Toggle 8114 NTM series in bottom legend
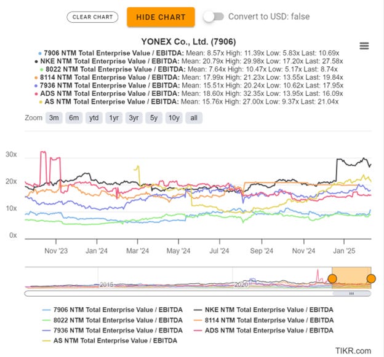The image size is (384, 357). coord(263,320)
